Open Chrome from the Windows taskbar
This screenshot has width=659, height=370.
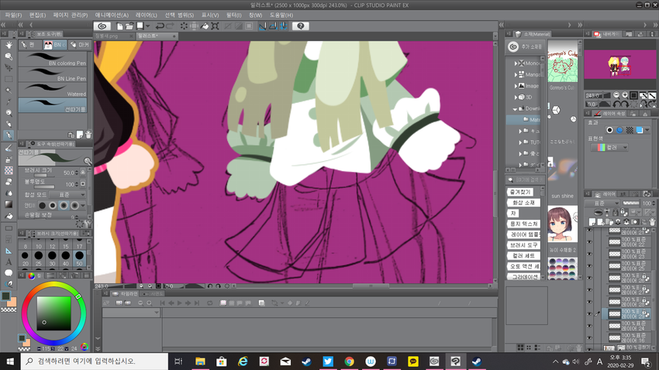349,361
